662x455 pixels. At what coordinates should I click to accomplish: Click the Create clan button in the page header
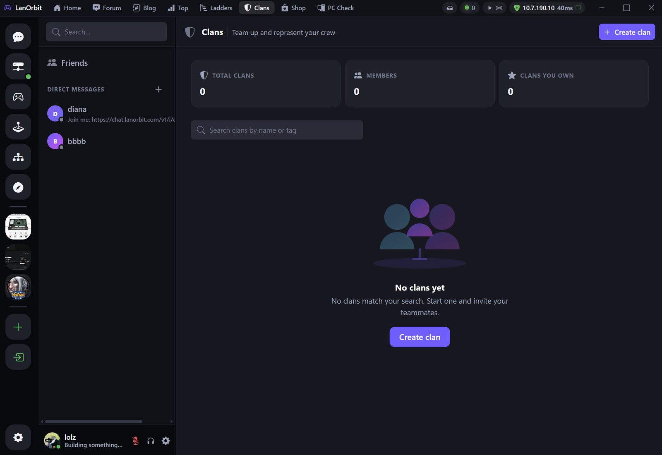tap(627, 32)
